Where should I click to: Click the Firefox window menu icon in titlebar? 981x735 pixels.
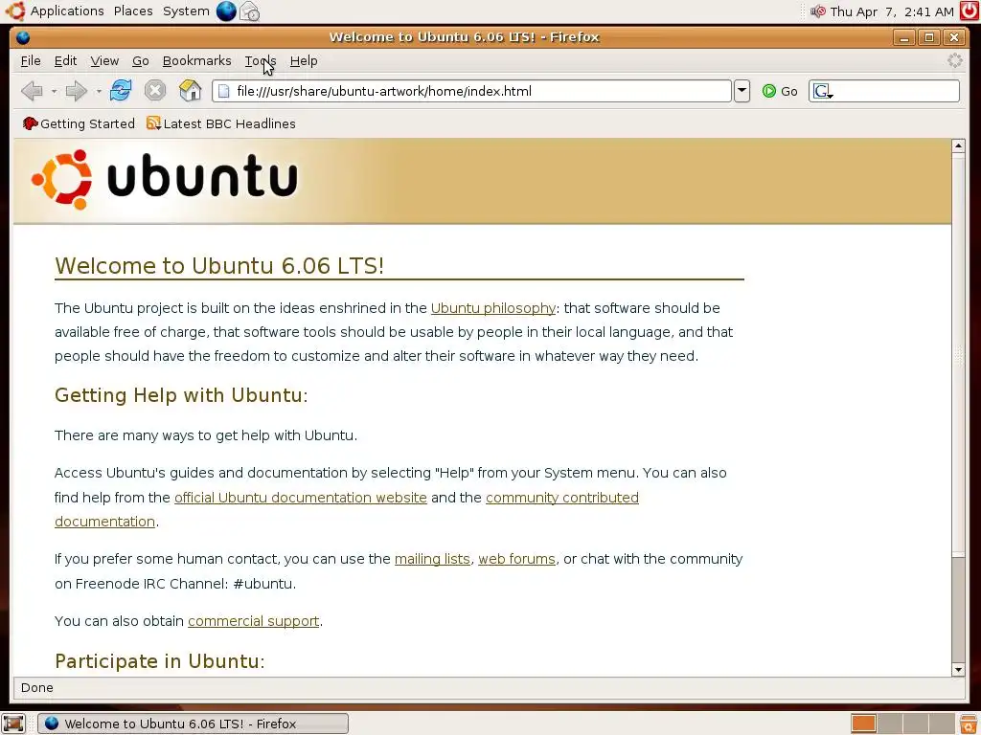pyautogui.click(x=23, y=37)
